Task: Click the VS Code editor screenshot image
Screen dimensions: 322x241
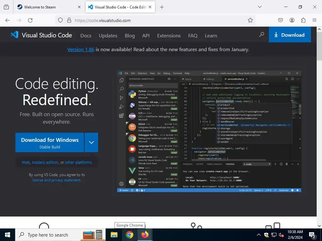Action: click(209, 131)
